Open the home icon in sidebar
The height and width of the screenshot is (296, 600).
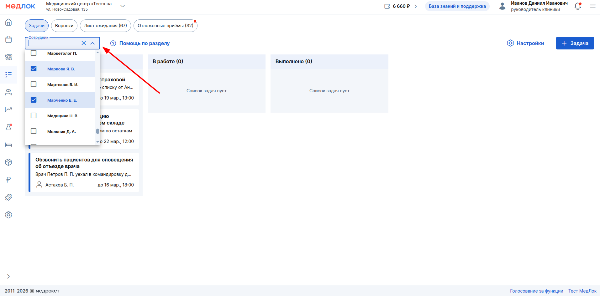8,22
